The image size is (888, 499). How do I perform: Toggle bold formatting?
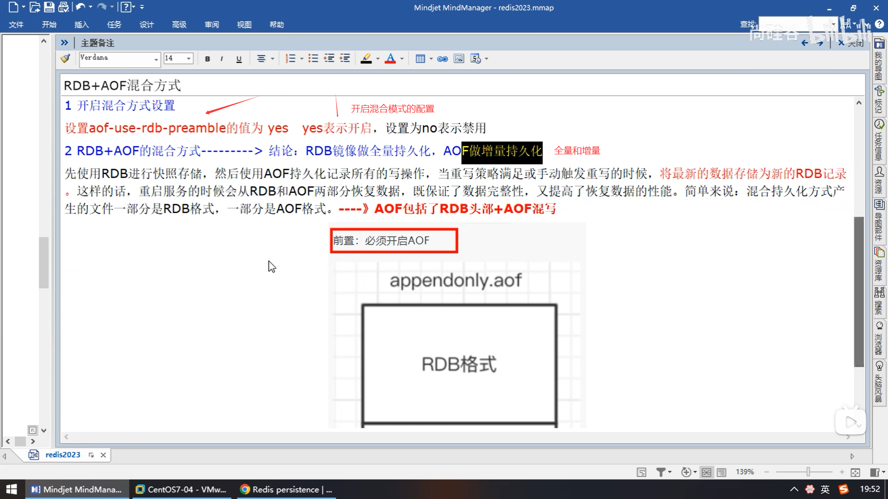(207, 59)
